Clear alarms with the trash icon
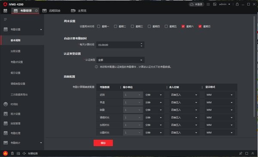This screenshot has width=258, height=157. 12,154
